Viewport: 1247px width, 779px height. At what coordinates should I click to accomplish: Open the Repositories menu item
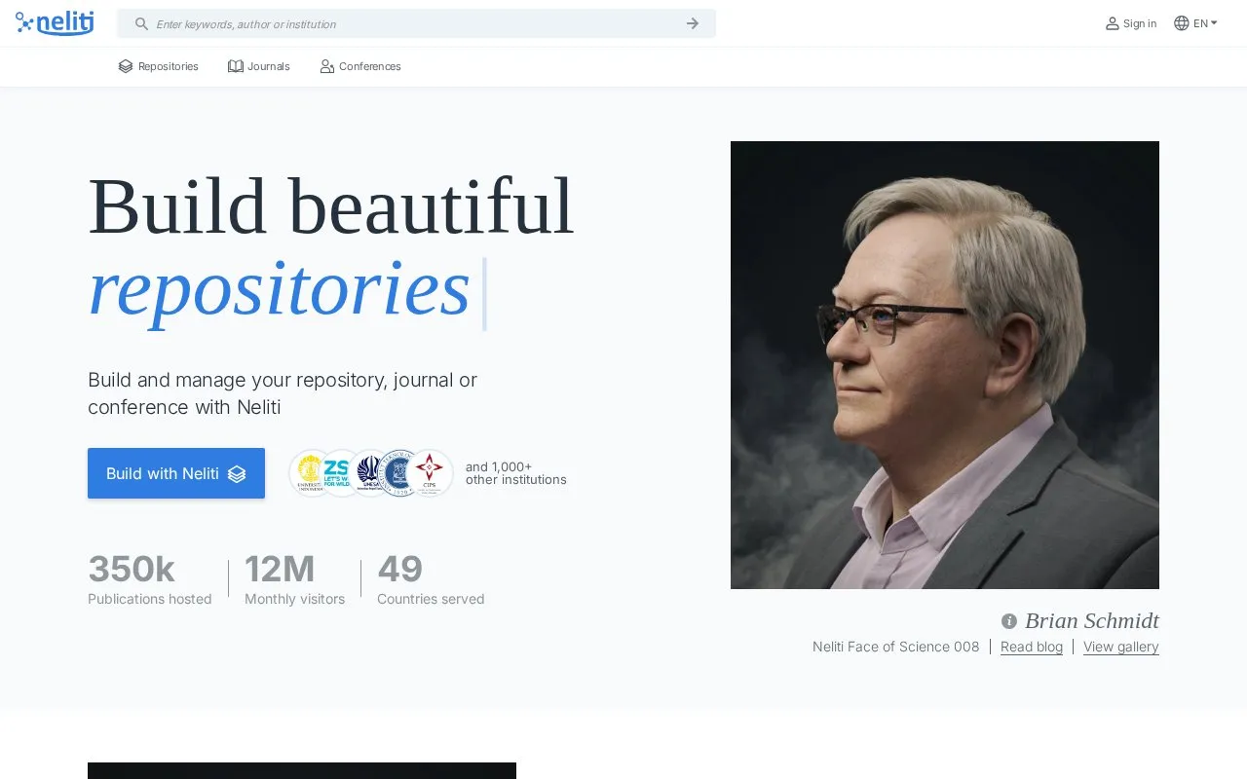pyautogui.click(x=158, y=66)
